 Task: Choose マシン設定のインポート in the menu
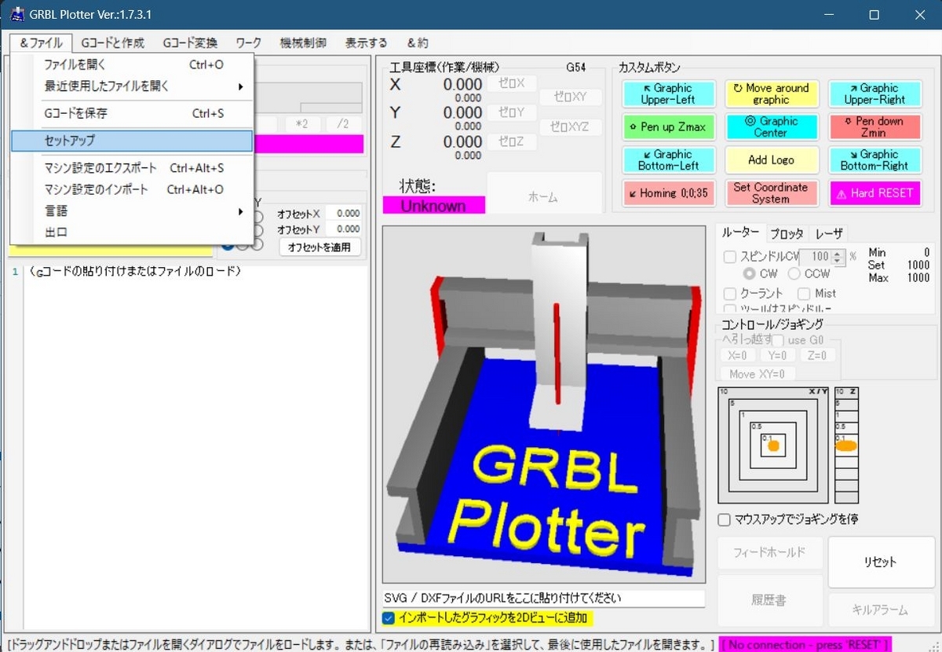click(132, 189)
